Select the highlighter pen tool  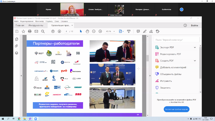tap(145, 31)
